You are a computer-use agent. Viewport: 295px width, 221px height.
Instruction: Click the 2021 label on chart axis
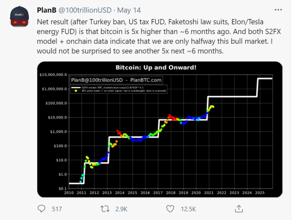pos(209,193)
